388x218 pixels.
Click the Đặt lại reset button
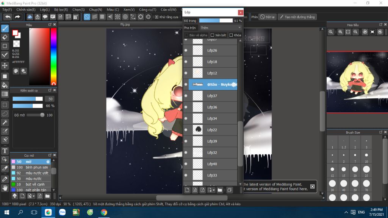point(267,17)
